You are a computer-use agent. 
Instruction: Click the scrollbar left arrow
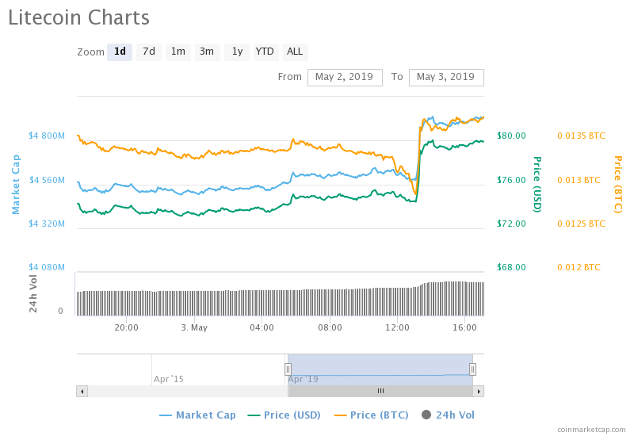point(82,391)
